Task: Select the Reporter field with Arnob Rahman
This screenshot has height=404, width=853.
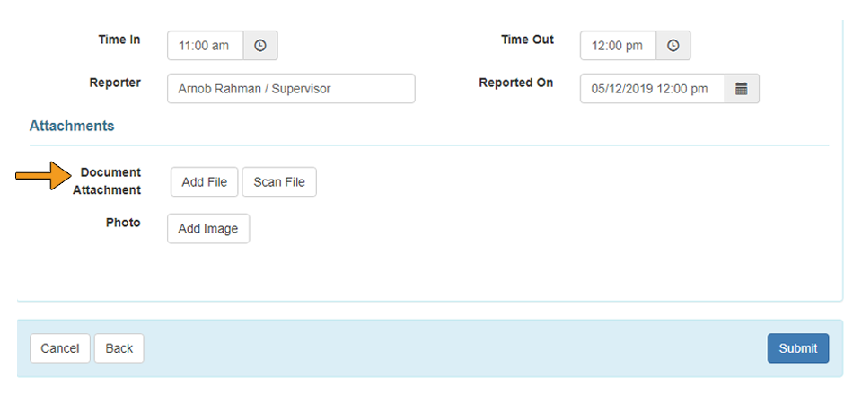Action: pos(291,89)
